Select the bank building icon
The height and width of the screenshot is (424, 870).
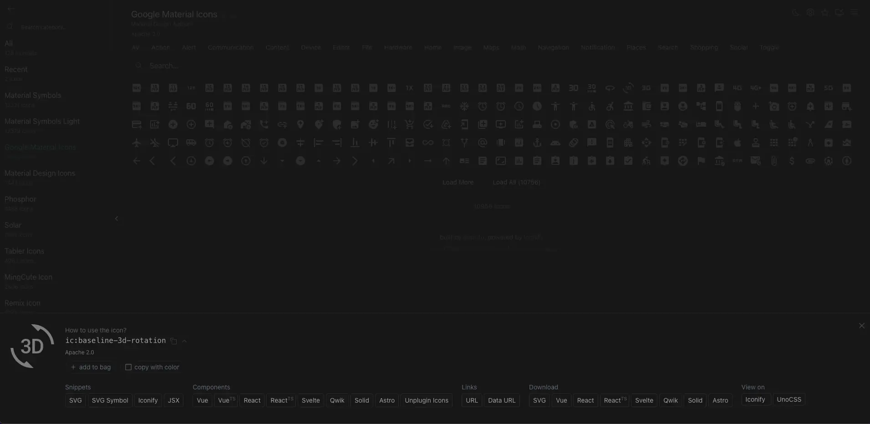628,106
